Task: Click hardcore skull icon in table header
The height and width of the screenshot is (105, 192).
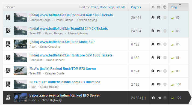Action: click(x=165, y=7)
